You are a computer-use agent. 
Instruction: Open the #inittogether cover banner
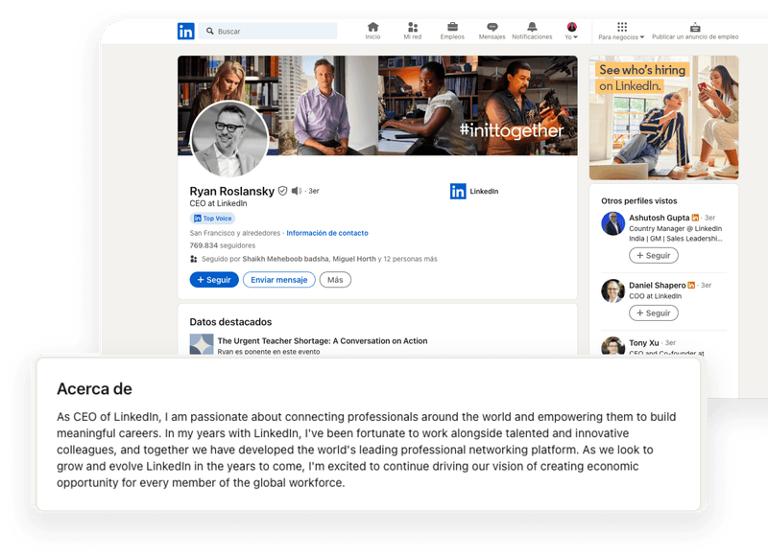click(377, 105)
